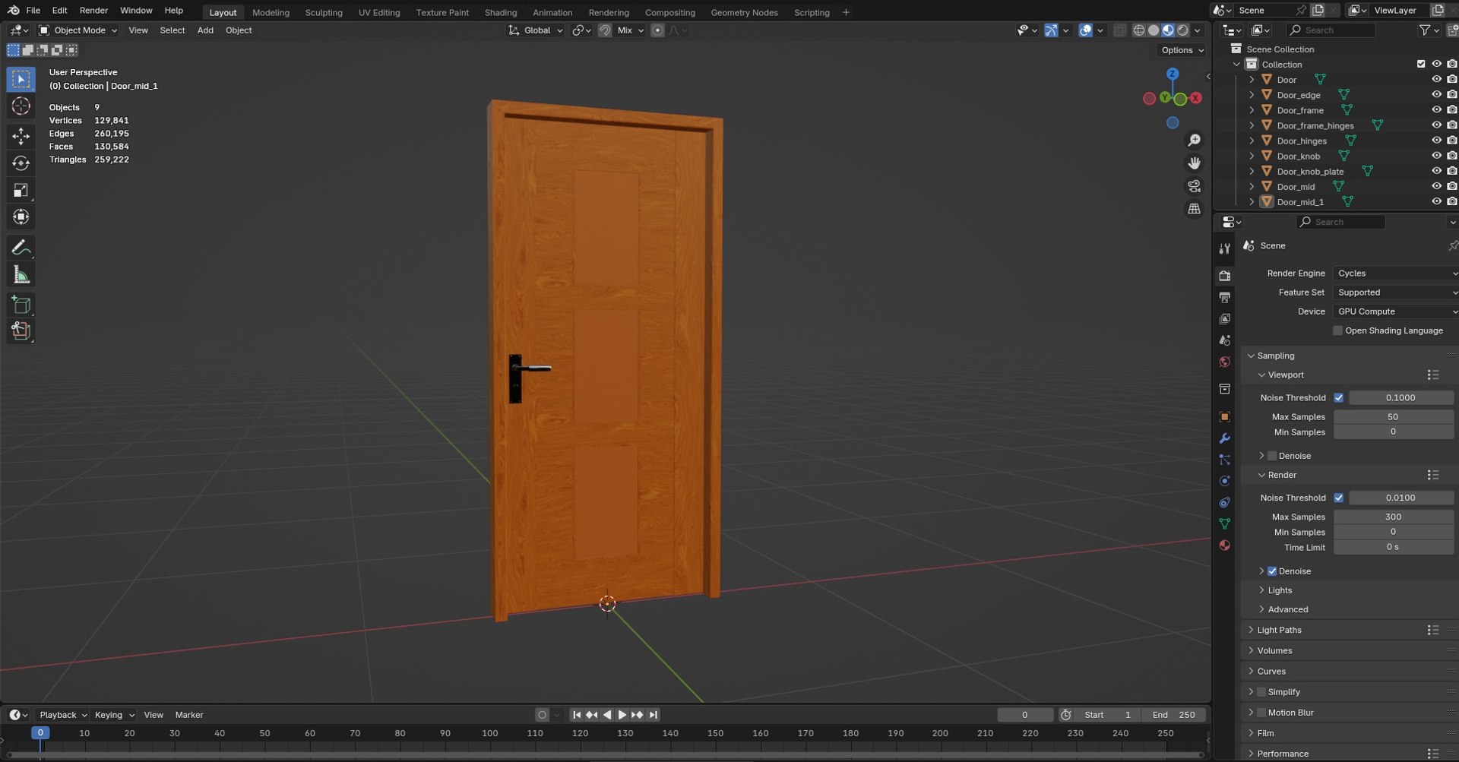Click the Options button in viewport
The width and height of the screenshot is (1459, 762).
(x=1182, y=50)
